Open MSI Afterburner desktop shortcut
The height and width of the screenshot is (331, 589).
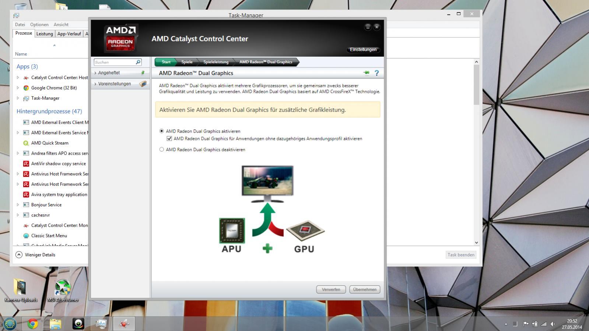pos(63,290)
